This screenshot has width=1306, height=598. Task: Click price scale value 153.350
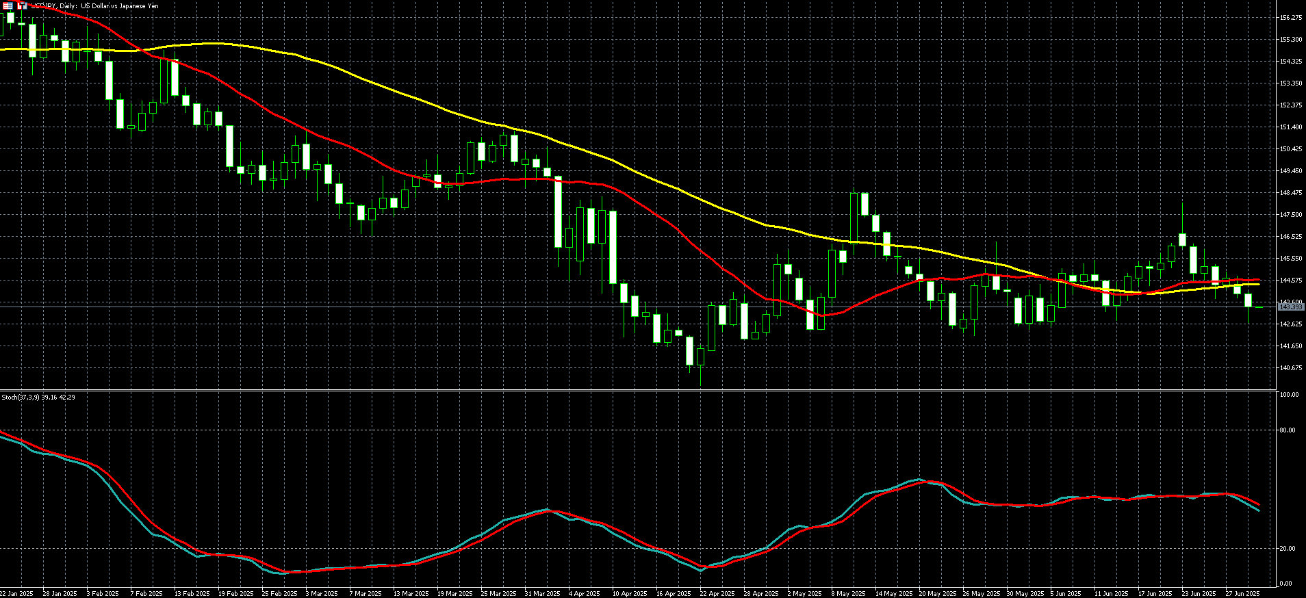[1290, 83]
